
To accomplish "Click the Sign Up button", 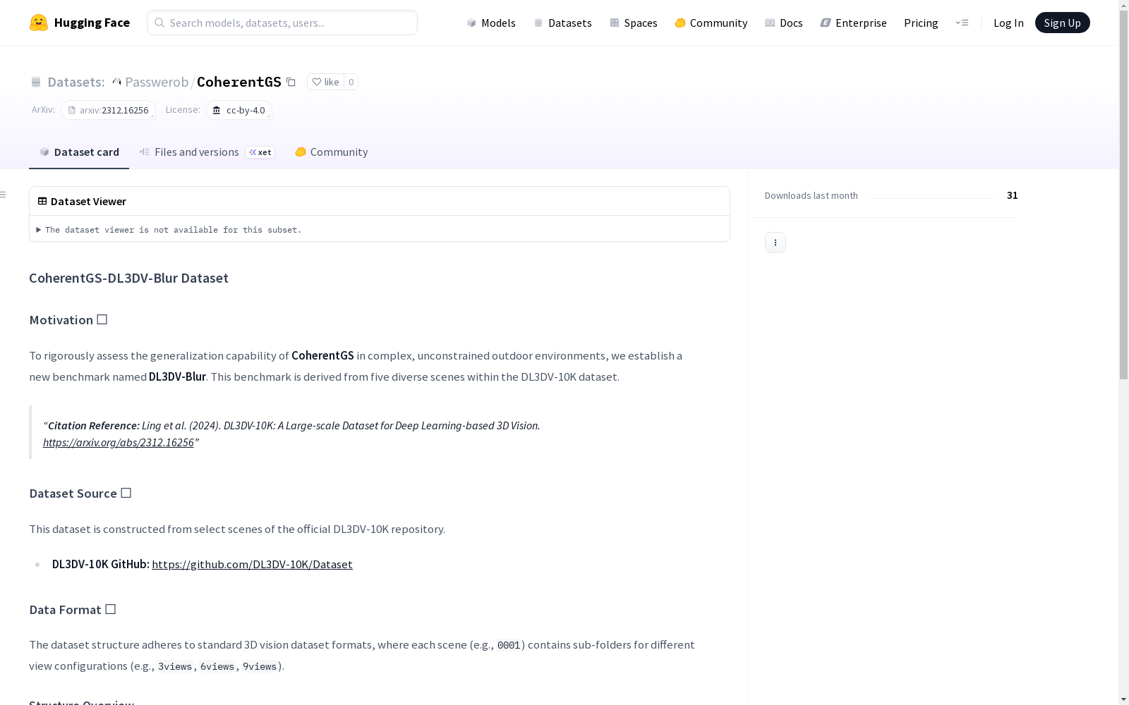I will pos(1062,23).
